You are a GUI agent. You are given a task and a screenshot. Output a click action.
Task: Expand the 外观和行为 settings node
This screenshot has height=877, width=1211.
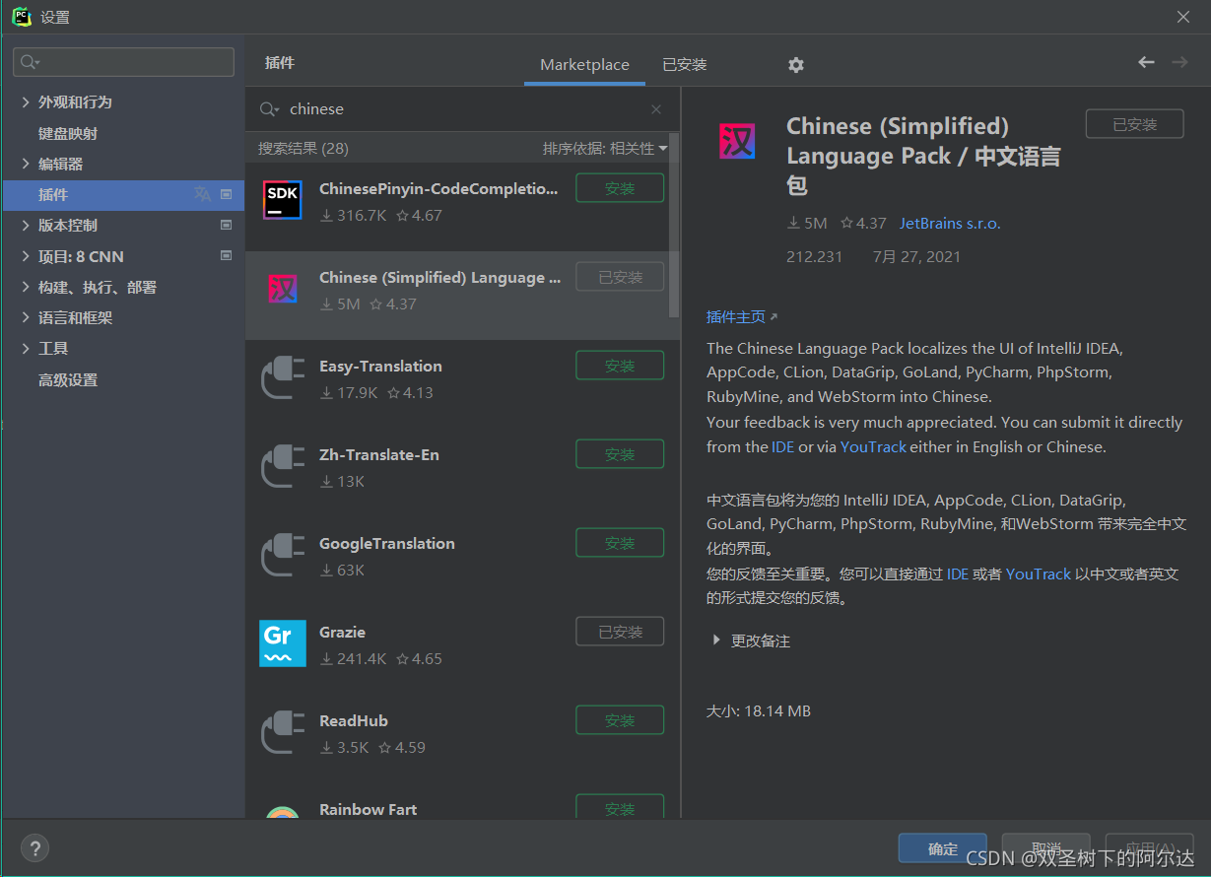(x=26, y=102)
